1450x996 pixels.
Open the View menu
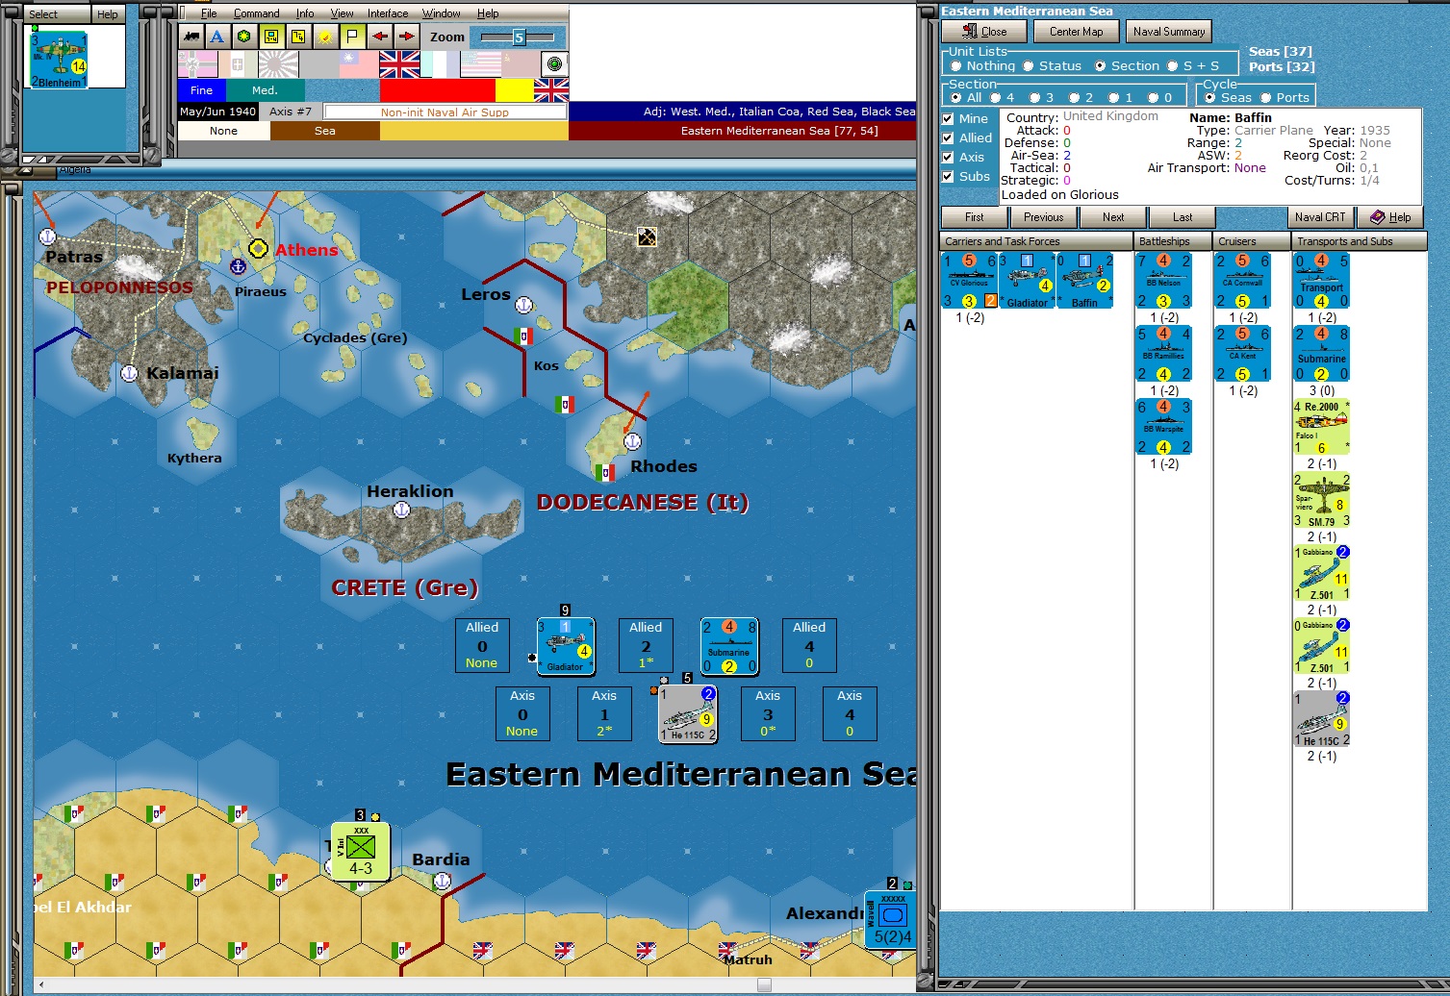tap(342, 13)
